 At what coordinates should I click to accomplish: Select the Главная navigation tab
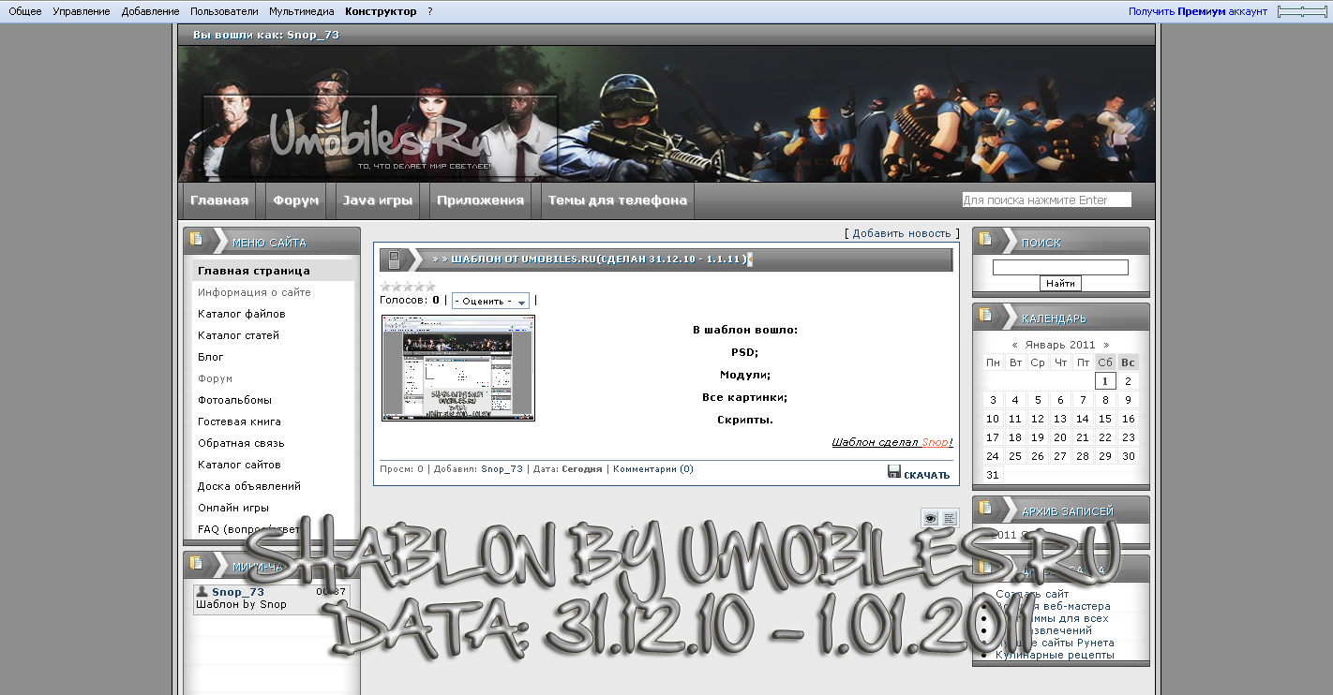[219, 200]
